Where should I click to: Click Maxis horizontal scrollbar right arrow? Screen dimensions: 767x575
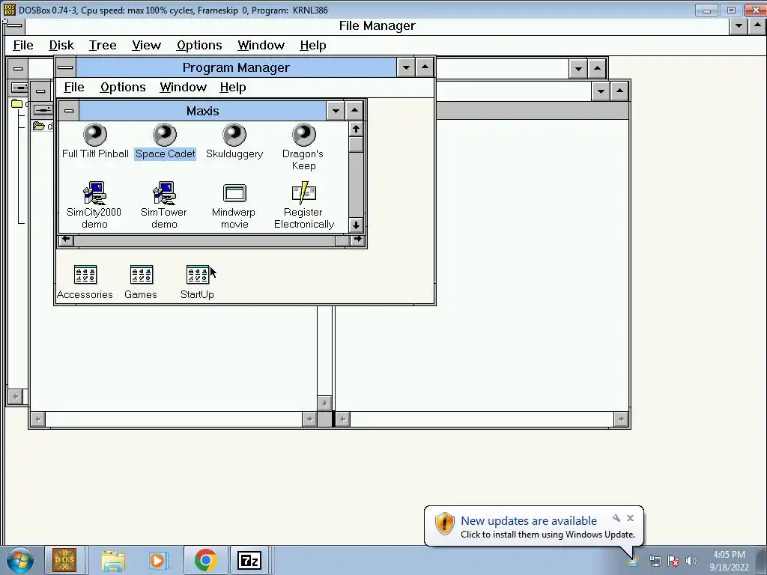pos(357,240)
